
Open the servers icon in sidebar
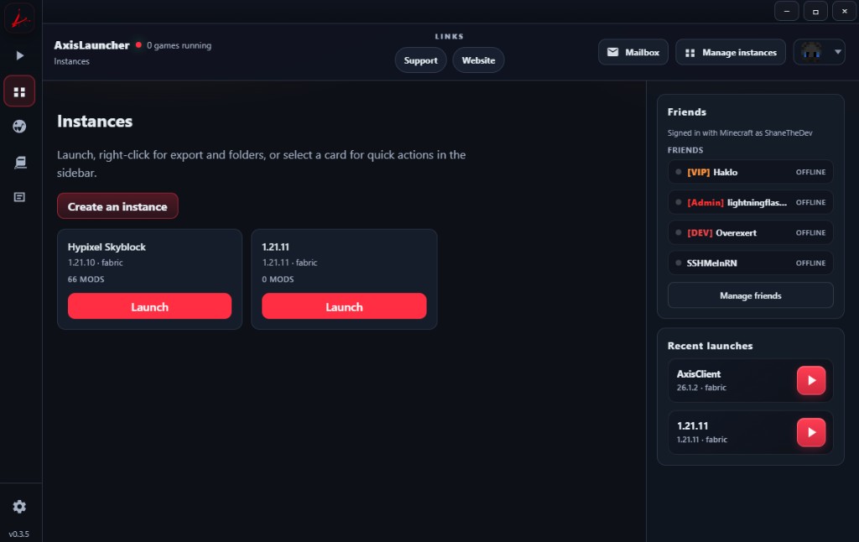tap(20, 162)
